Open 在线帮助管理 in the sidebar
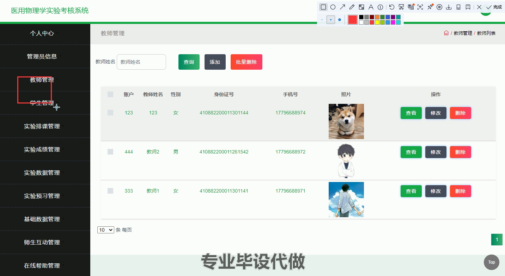Viewport: 505px width, 276px height. tap(42, 265)
